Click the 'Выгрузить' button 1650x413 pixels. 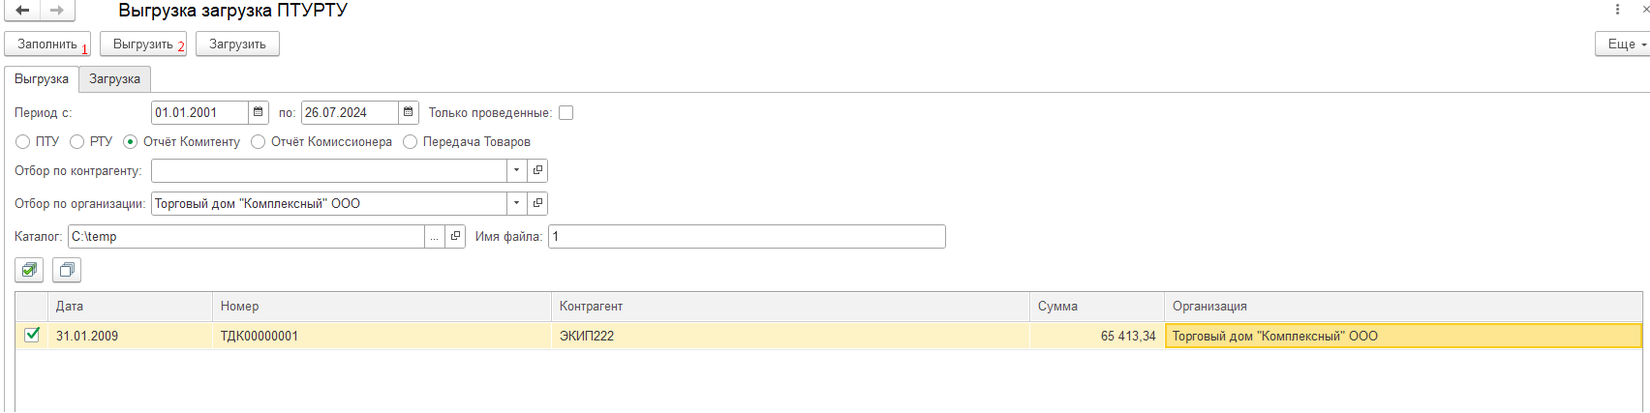click(x=143, y=44)
